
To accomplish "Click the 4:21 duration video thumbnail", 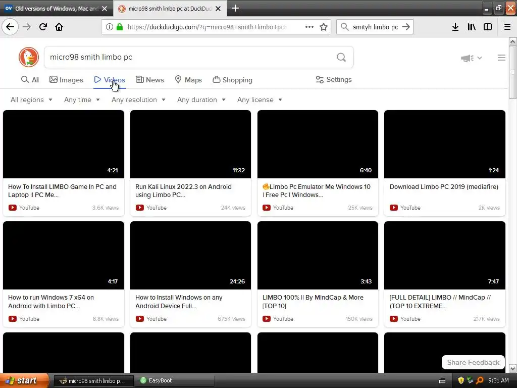I will click(x=64, y=144).
